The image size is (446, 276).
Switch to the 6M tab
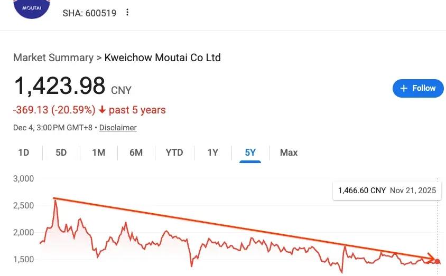point(136,153)
